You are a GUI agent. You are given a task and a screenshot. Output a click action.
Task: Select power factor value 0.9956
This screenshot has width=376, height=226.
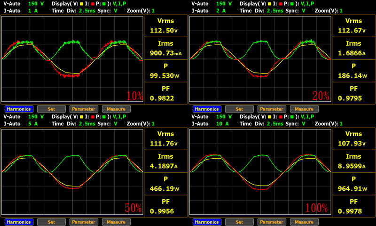point(162,211)
